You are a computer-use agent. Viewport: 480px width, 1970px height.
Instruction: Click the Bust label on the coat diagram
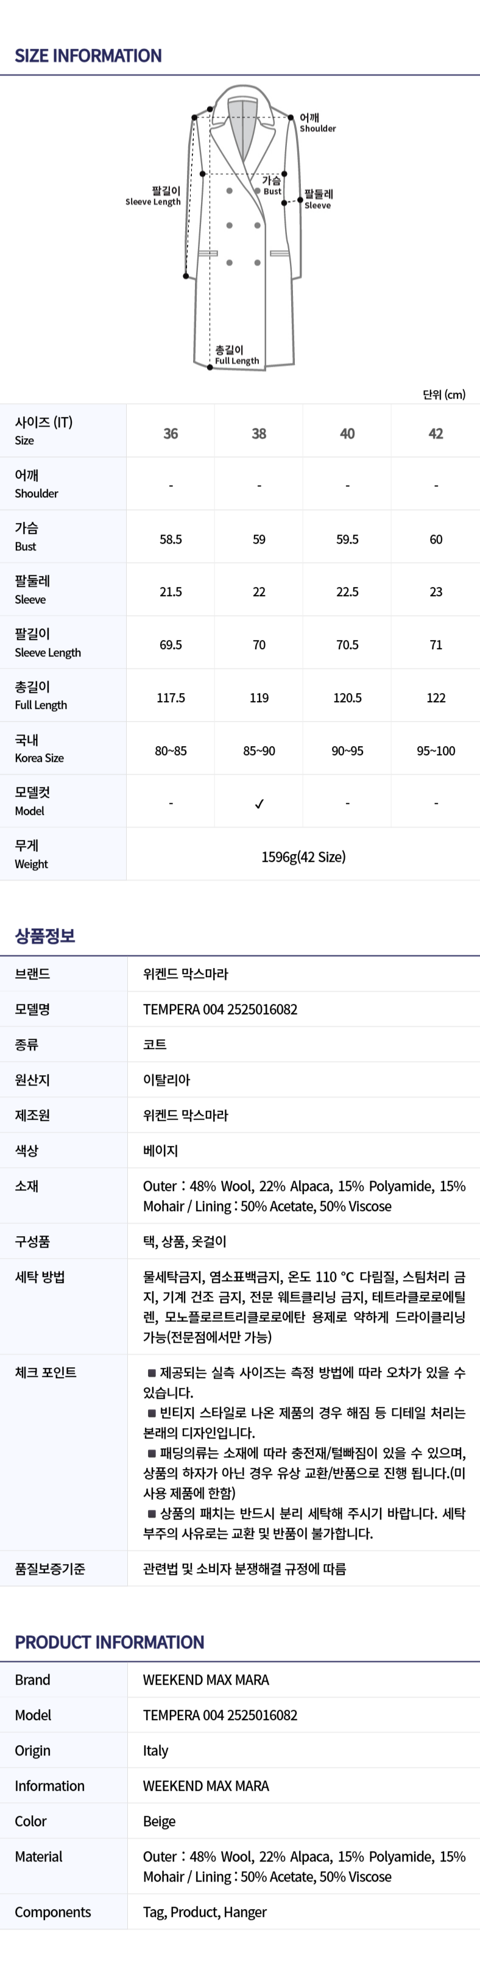point(272,186)
